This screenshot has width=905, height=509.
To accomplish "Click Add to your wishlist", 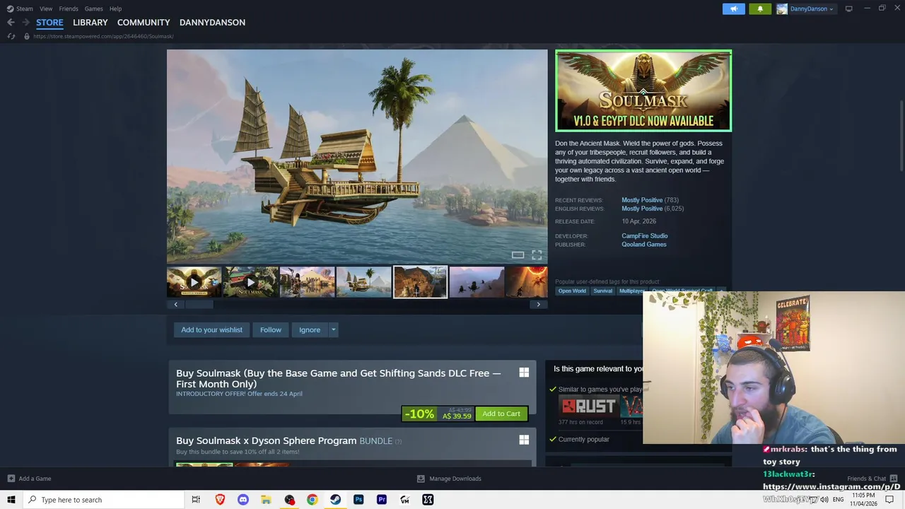I will [x=211, y=329].
